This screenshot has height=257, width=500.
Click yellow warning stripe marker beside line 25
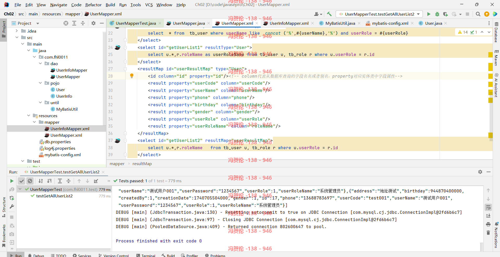[x=490, y=54]
